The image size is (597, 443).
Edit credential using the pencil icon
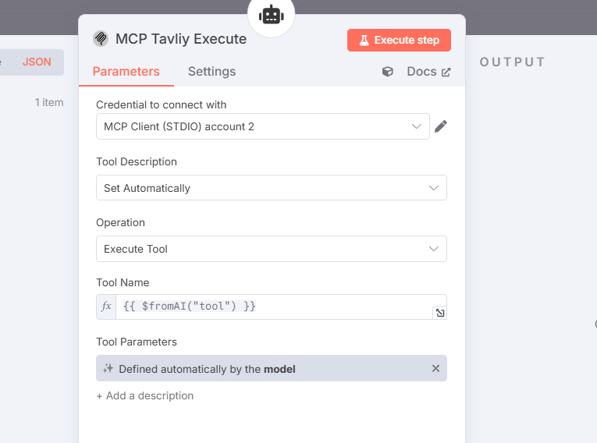pyautogui.click(x=440, y=126)
